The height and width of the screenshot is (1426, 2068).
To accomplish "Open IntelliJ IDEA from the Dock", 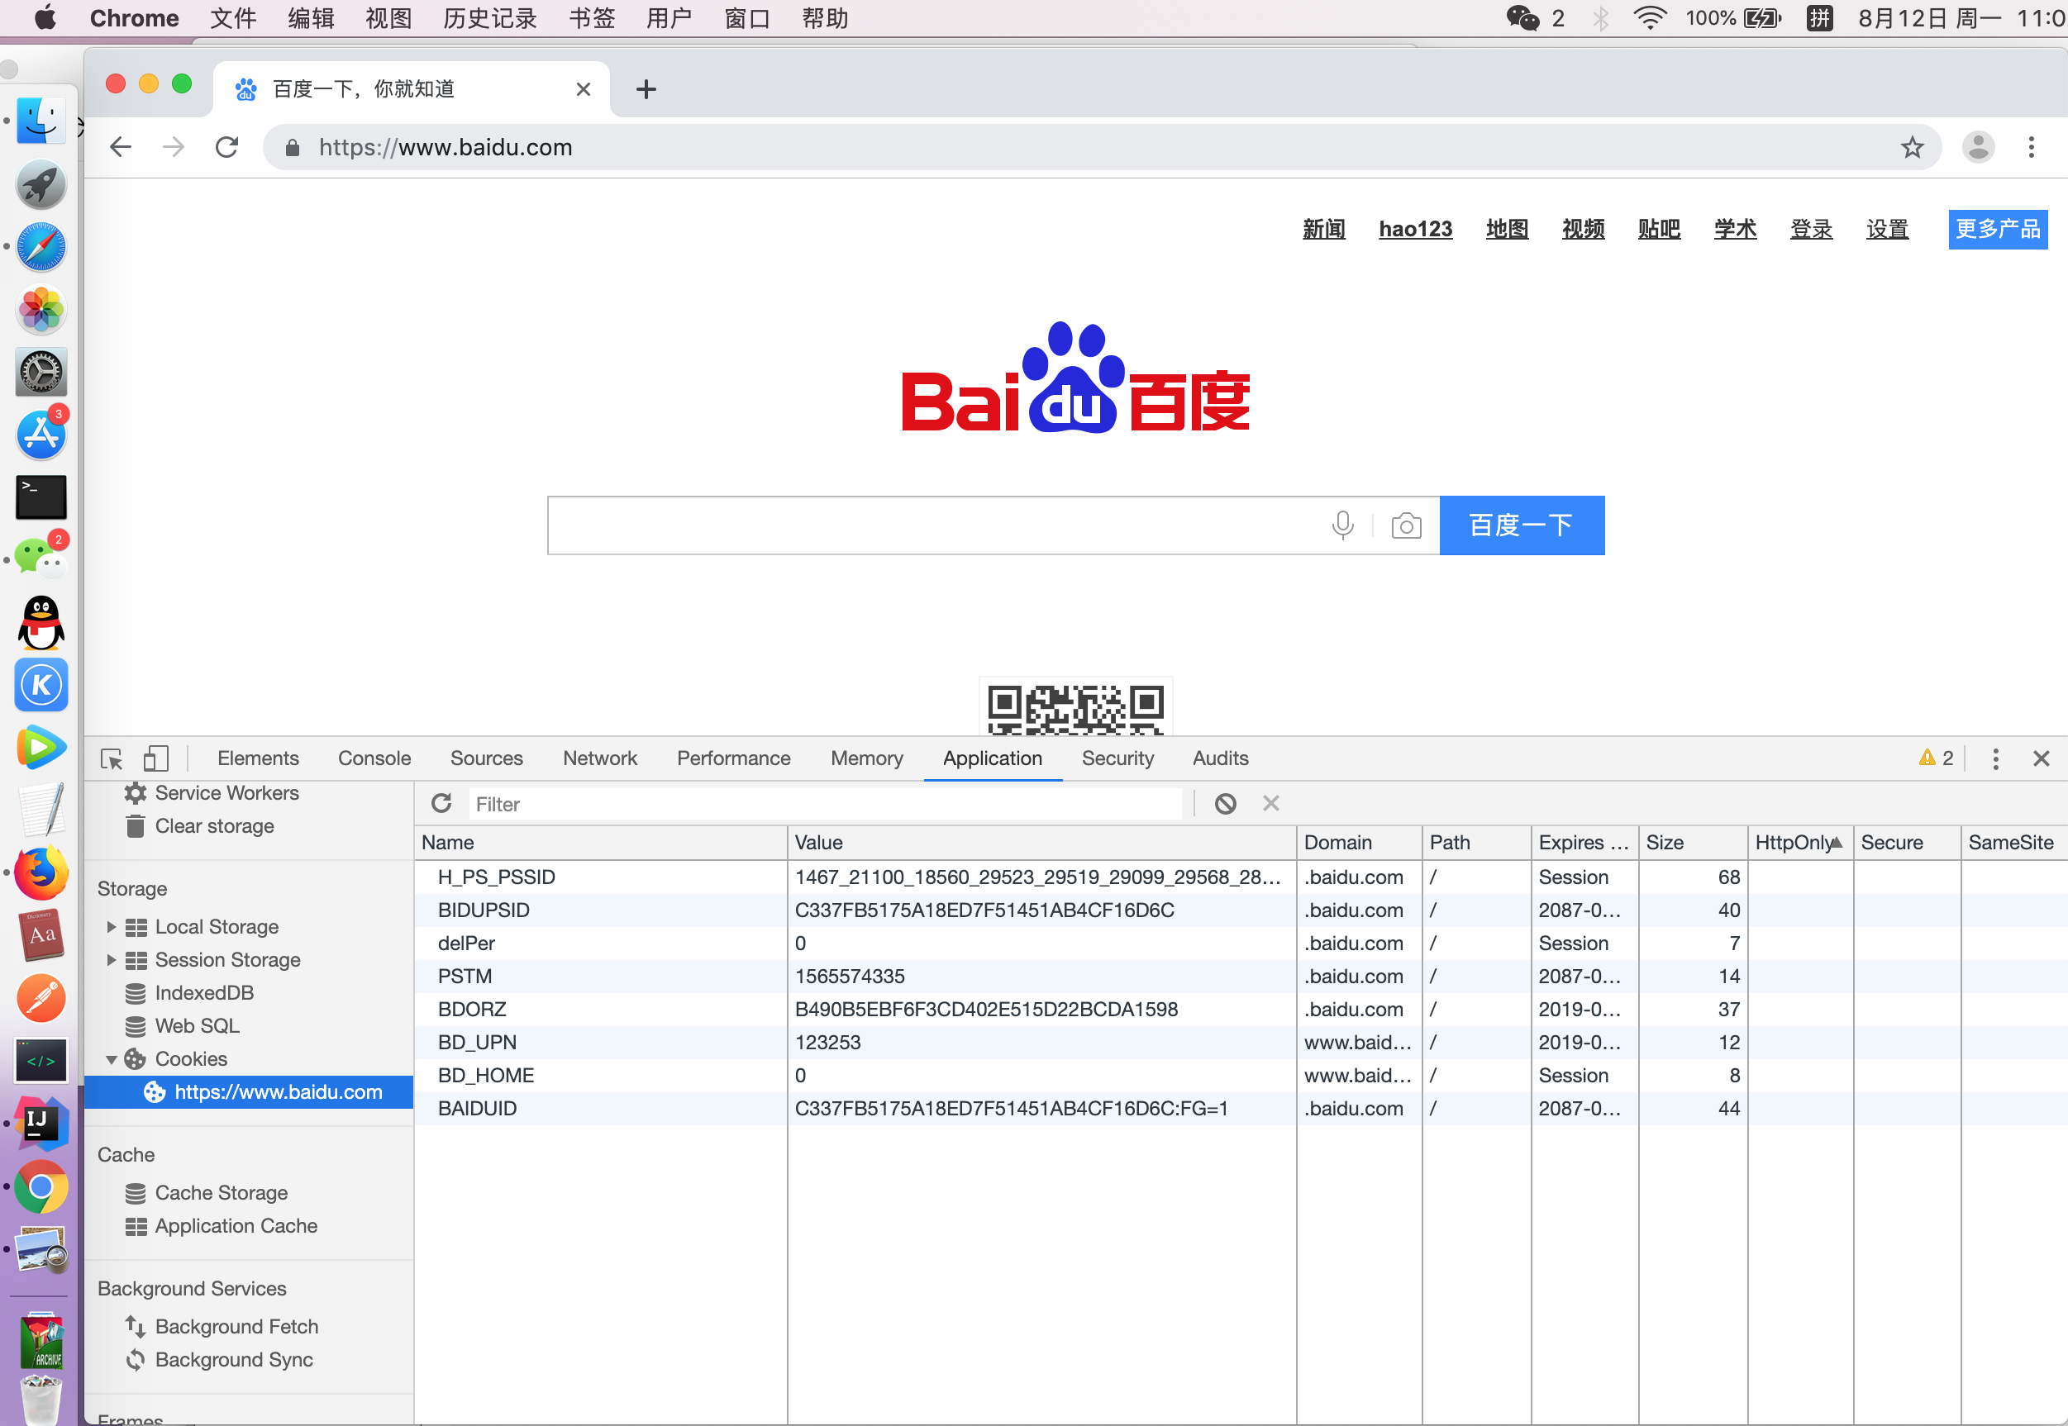I will [x=41, y=1124].
